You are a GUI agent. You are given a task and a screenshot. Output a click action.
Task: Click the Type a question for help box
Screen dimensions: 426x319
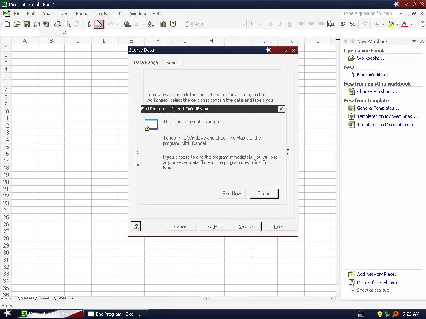(369, 14)
